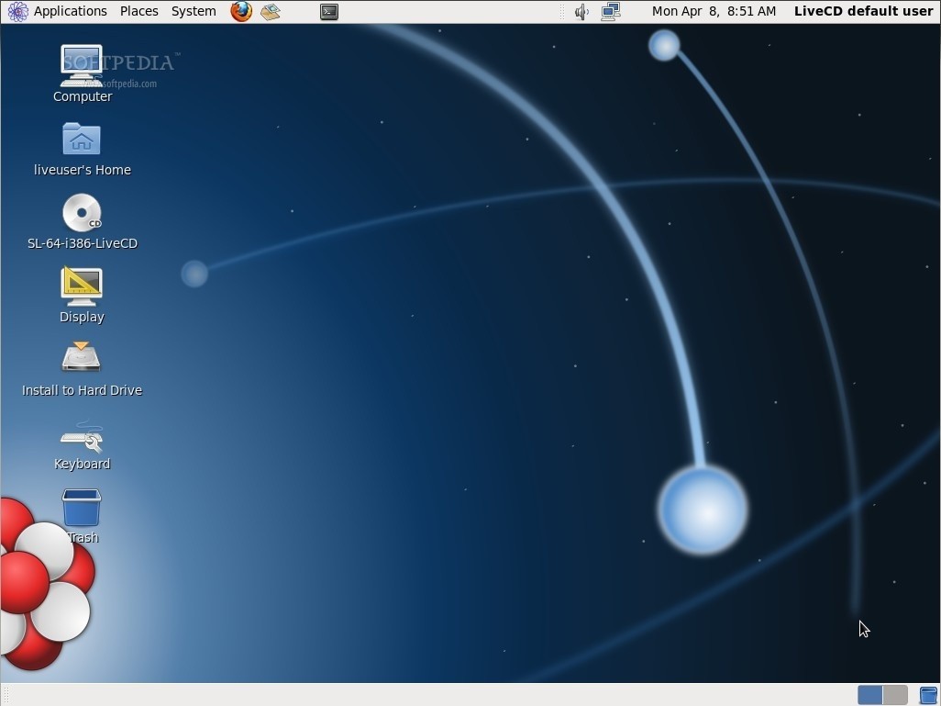Launch Display settings from the desktop
Viewport: 941px width, 706px height.
[82, 286]
